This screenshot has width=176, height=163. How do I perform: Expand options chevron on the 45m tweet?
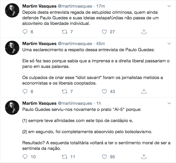pyautogui.click(x=169, y=43)
